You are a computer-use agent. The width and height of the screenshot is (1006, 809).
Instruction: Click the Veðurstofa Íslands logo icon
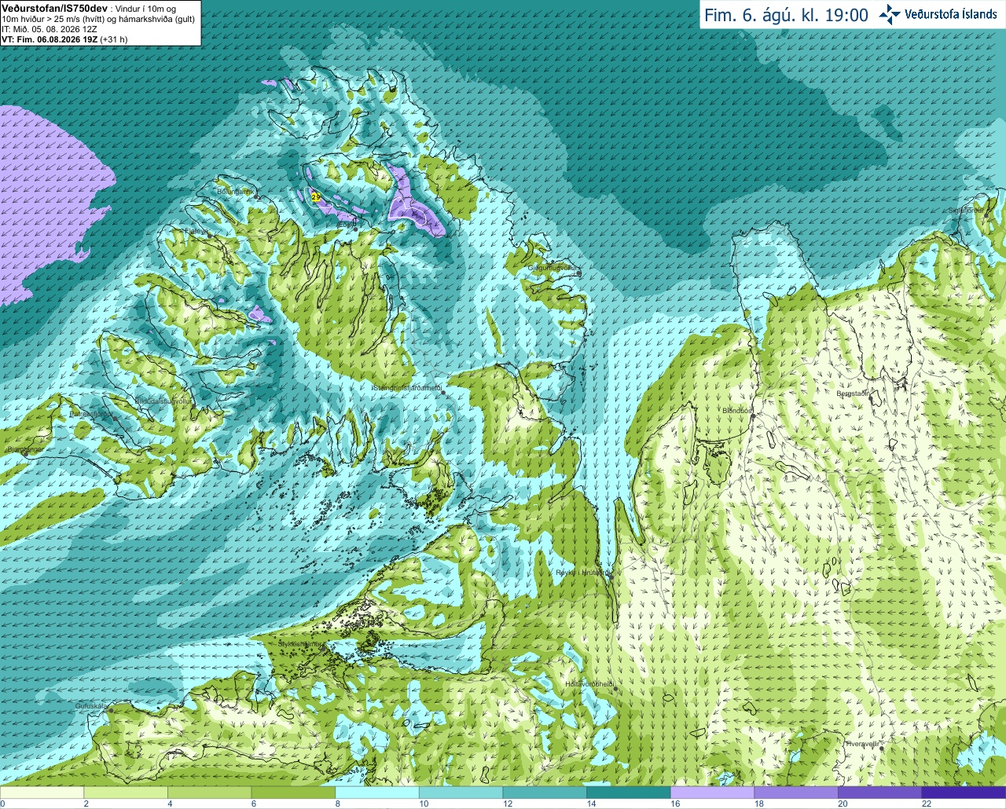(889, 14)
